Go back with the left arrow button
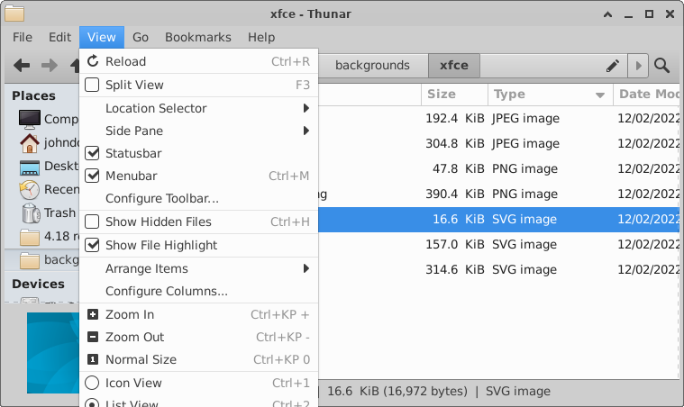Viewport: 684px width, 407px height. [x=22, y=66]
